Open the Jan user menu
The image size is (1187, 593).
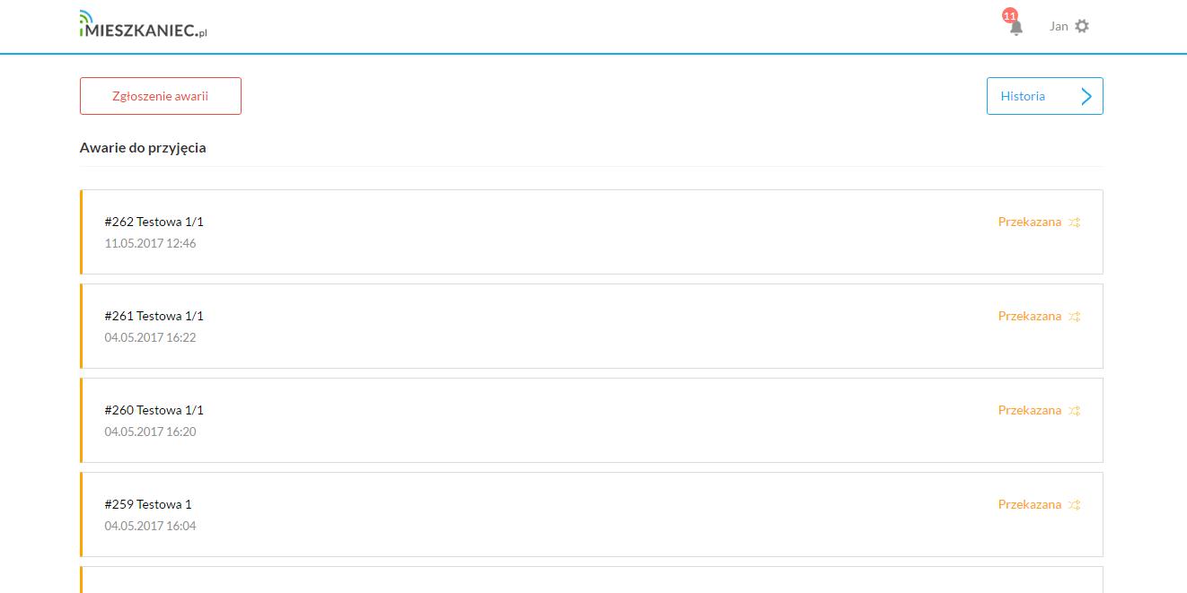[x=1059, y=26]
